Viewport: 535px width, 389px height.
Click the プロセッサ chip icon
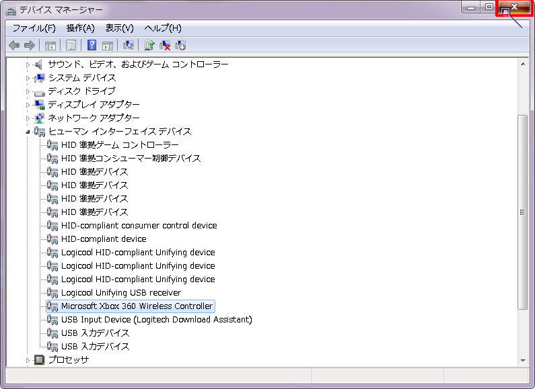click(39, 359)
